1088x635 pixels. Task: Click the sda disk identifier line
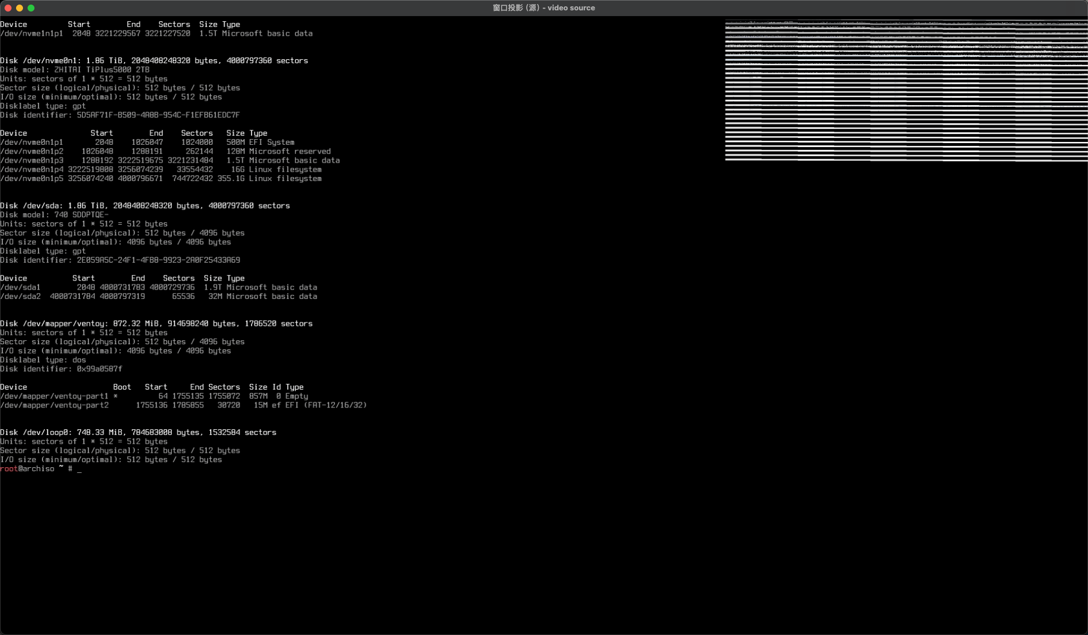(120, 261)
